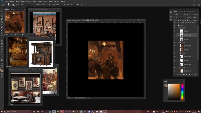Create a new group folder button
The width and height of the screenshot is (201, 113).
coord(189,74)
